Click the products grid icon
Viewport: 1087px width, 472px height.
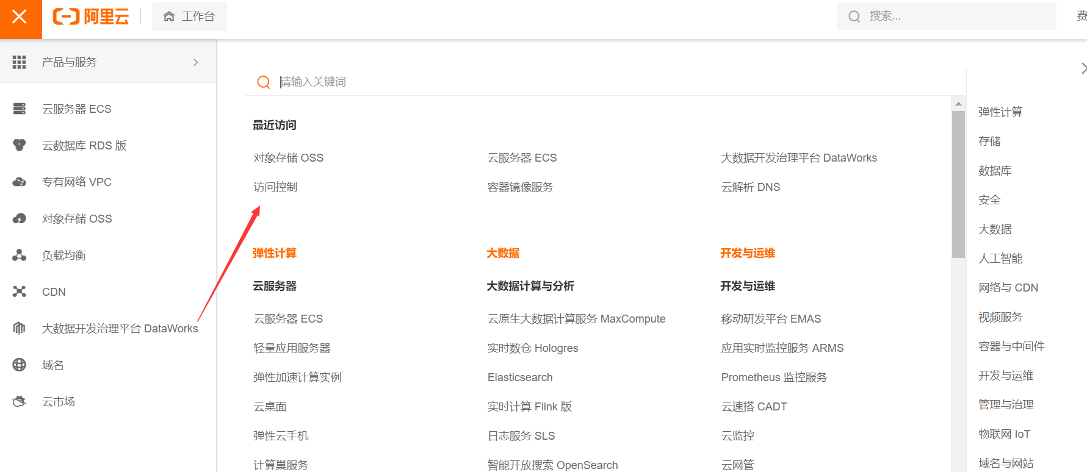click(x=20, y=62)
